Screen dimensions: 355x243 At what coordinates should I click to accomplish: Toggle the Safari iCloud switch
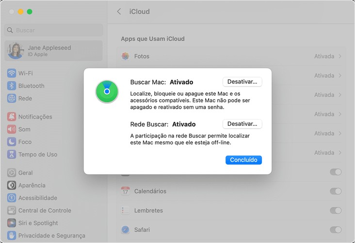[336, 230]
